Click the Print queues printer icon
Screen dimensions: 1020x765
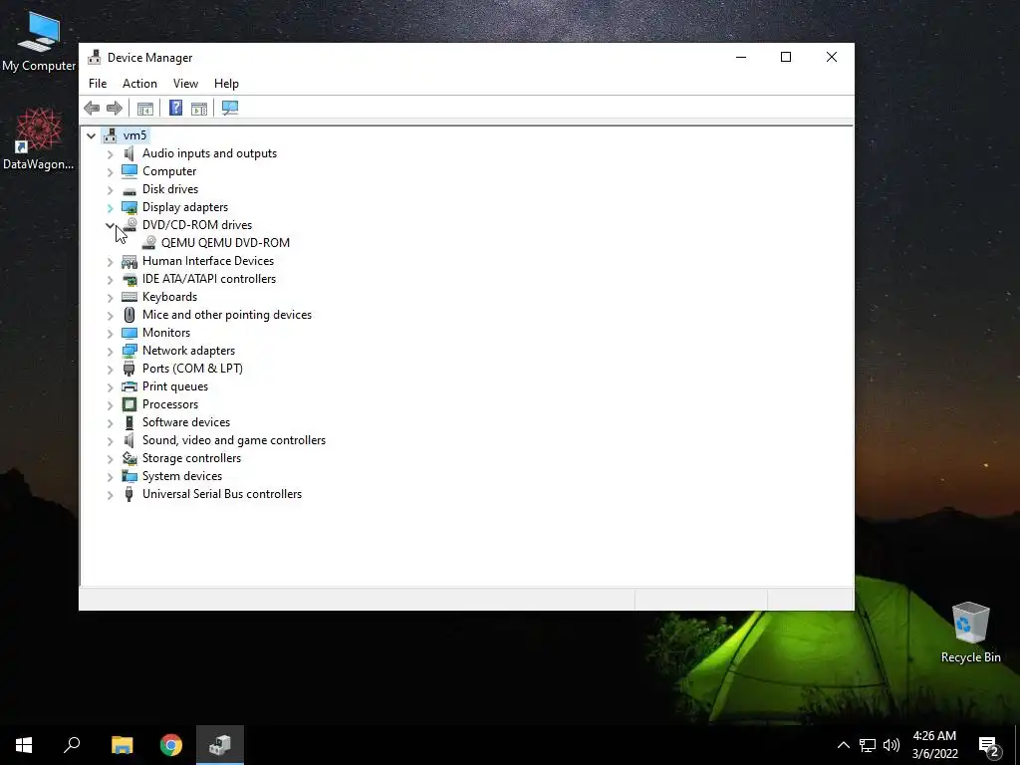129,386
